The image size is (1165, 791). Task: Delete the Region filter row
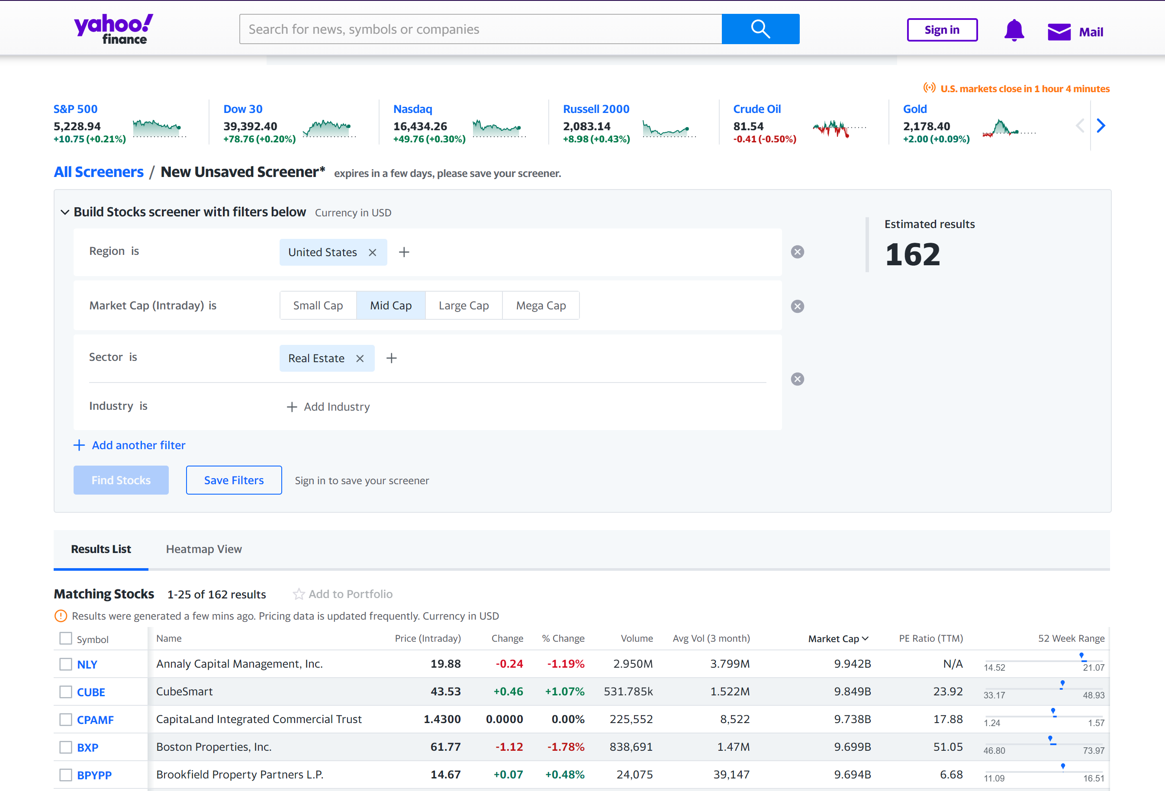798,252
